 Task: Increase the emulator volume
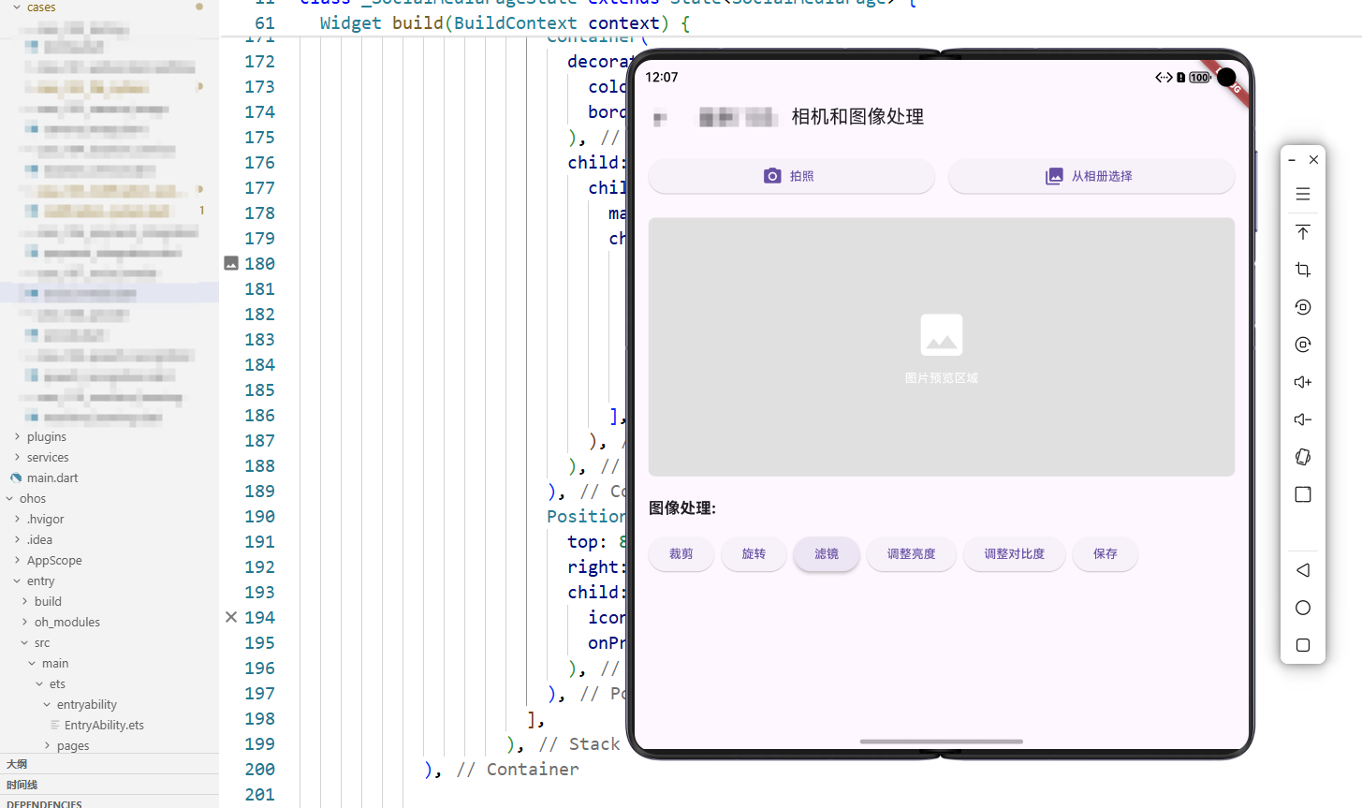pyautogui.click(x=1302, y=381)
